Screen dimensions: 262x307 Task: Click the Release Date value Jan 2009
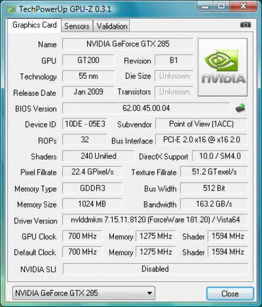click(88, 92)
